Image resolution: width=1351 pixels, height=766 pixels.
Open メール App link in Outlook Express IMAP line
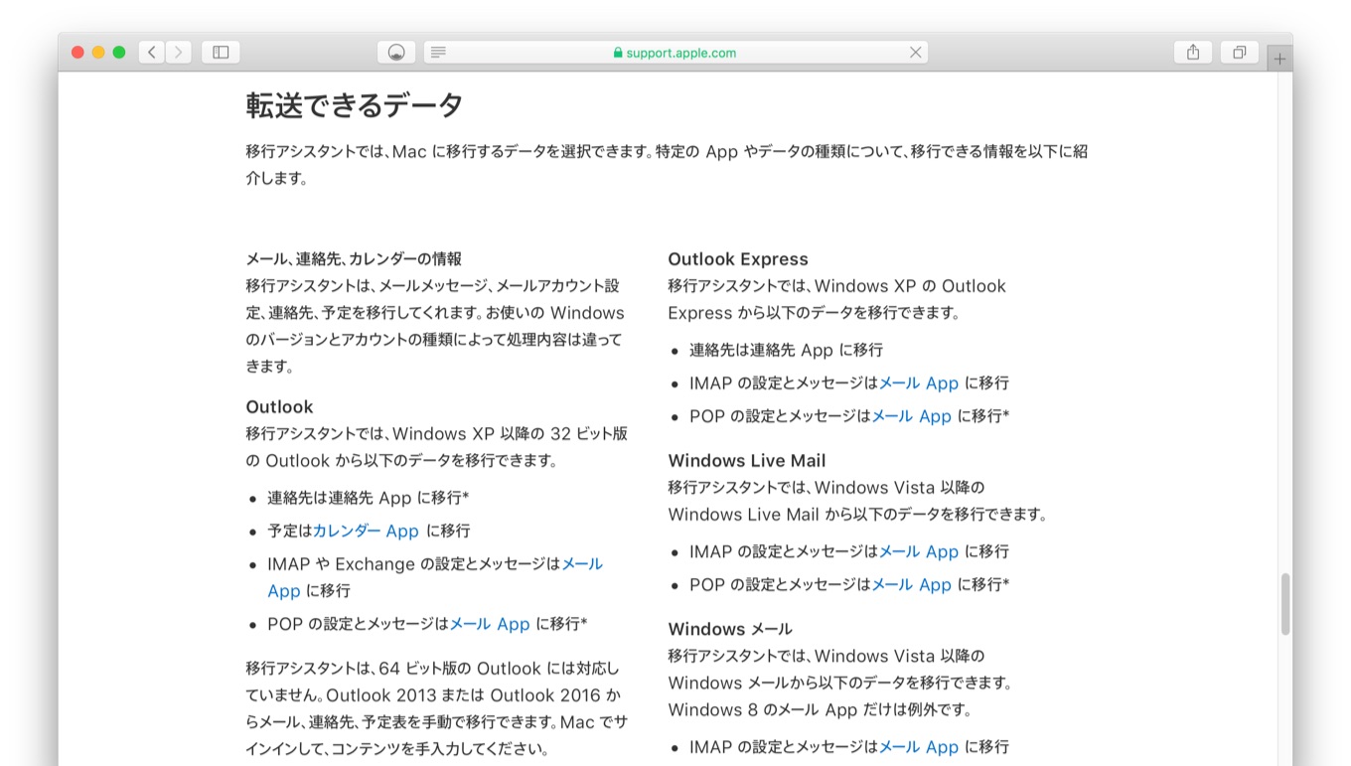[919, 383]
